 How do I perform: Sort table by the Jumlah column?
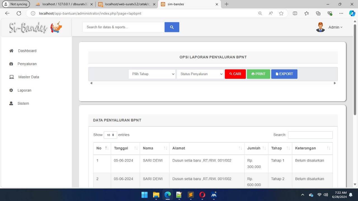point(256,148)
